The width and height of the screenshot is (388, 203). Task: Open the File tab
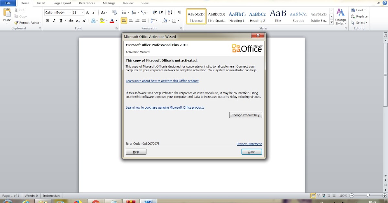tap(8, 3)
